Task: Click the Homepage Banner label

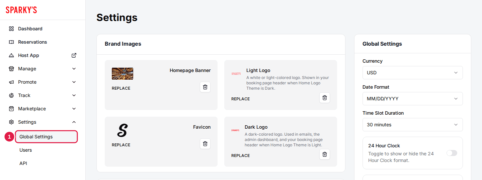Action: 190,70
